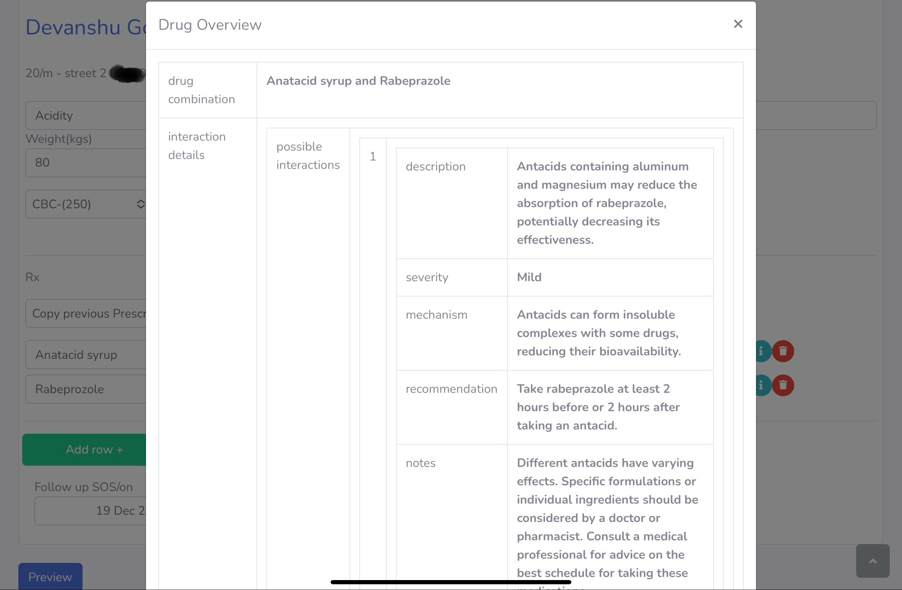Screen dimensions: 902x590
Task: Delete the Anatacid syrup row
Action: (783, 351)
